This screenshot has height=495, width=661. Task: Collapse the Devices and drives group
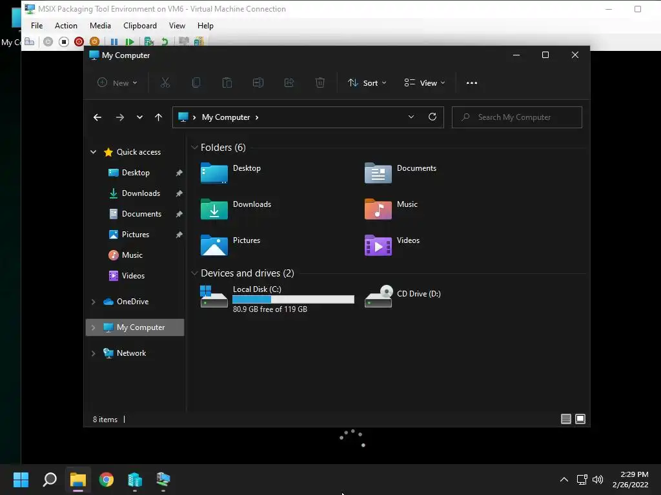tap(194, 273)
